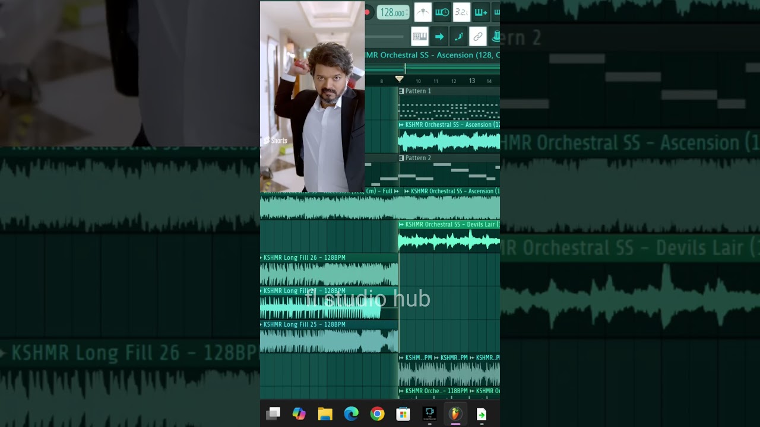Screen dimensions: 760x427
Task: Toggle auto-scroll arrow icon
Action: [439, 37]
